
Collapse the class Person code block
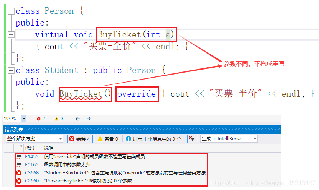click(11, 11)
